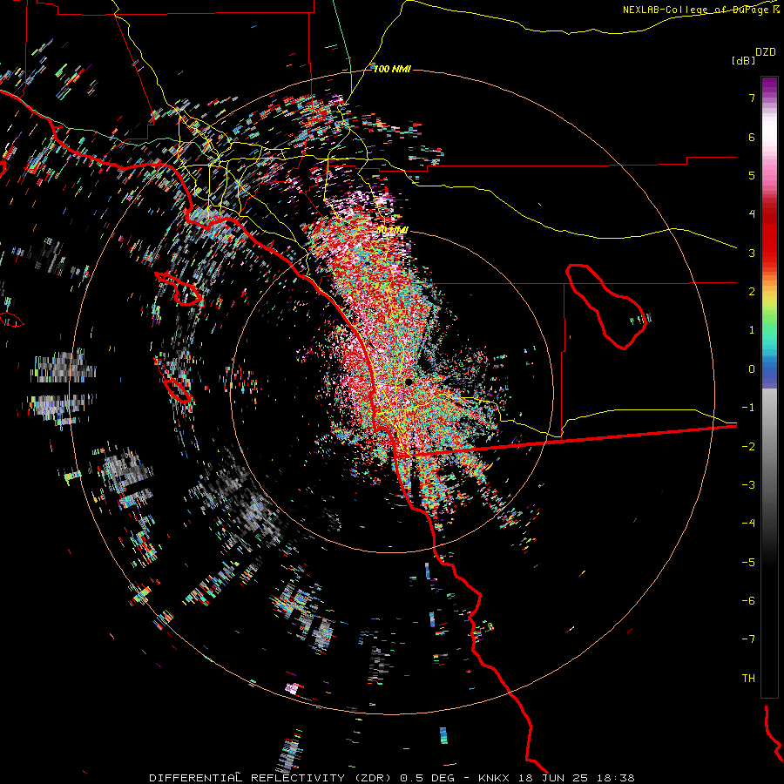The width and height of the screenshot is (784, 784).
Task: Click the -5 value on color scale
Action: tap(748, 563)
